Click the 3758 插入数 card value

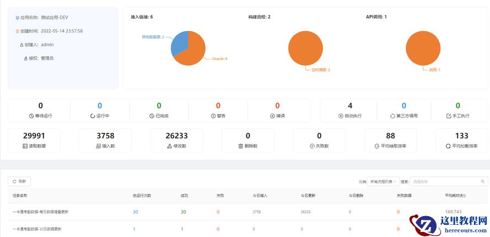click(x=105, y=136)
